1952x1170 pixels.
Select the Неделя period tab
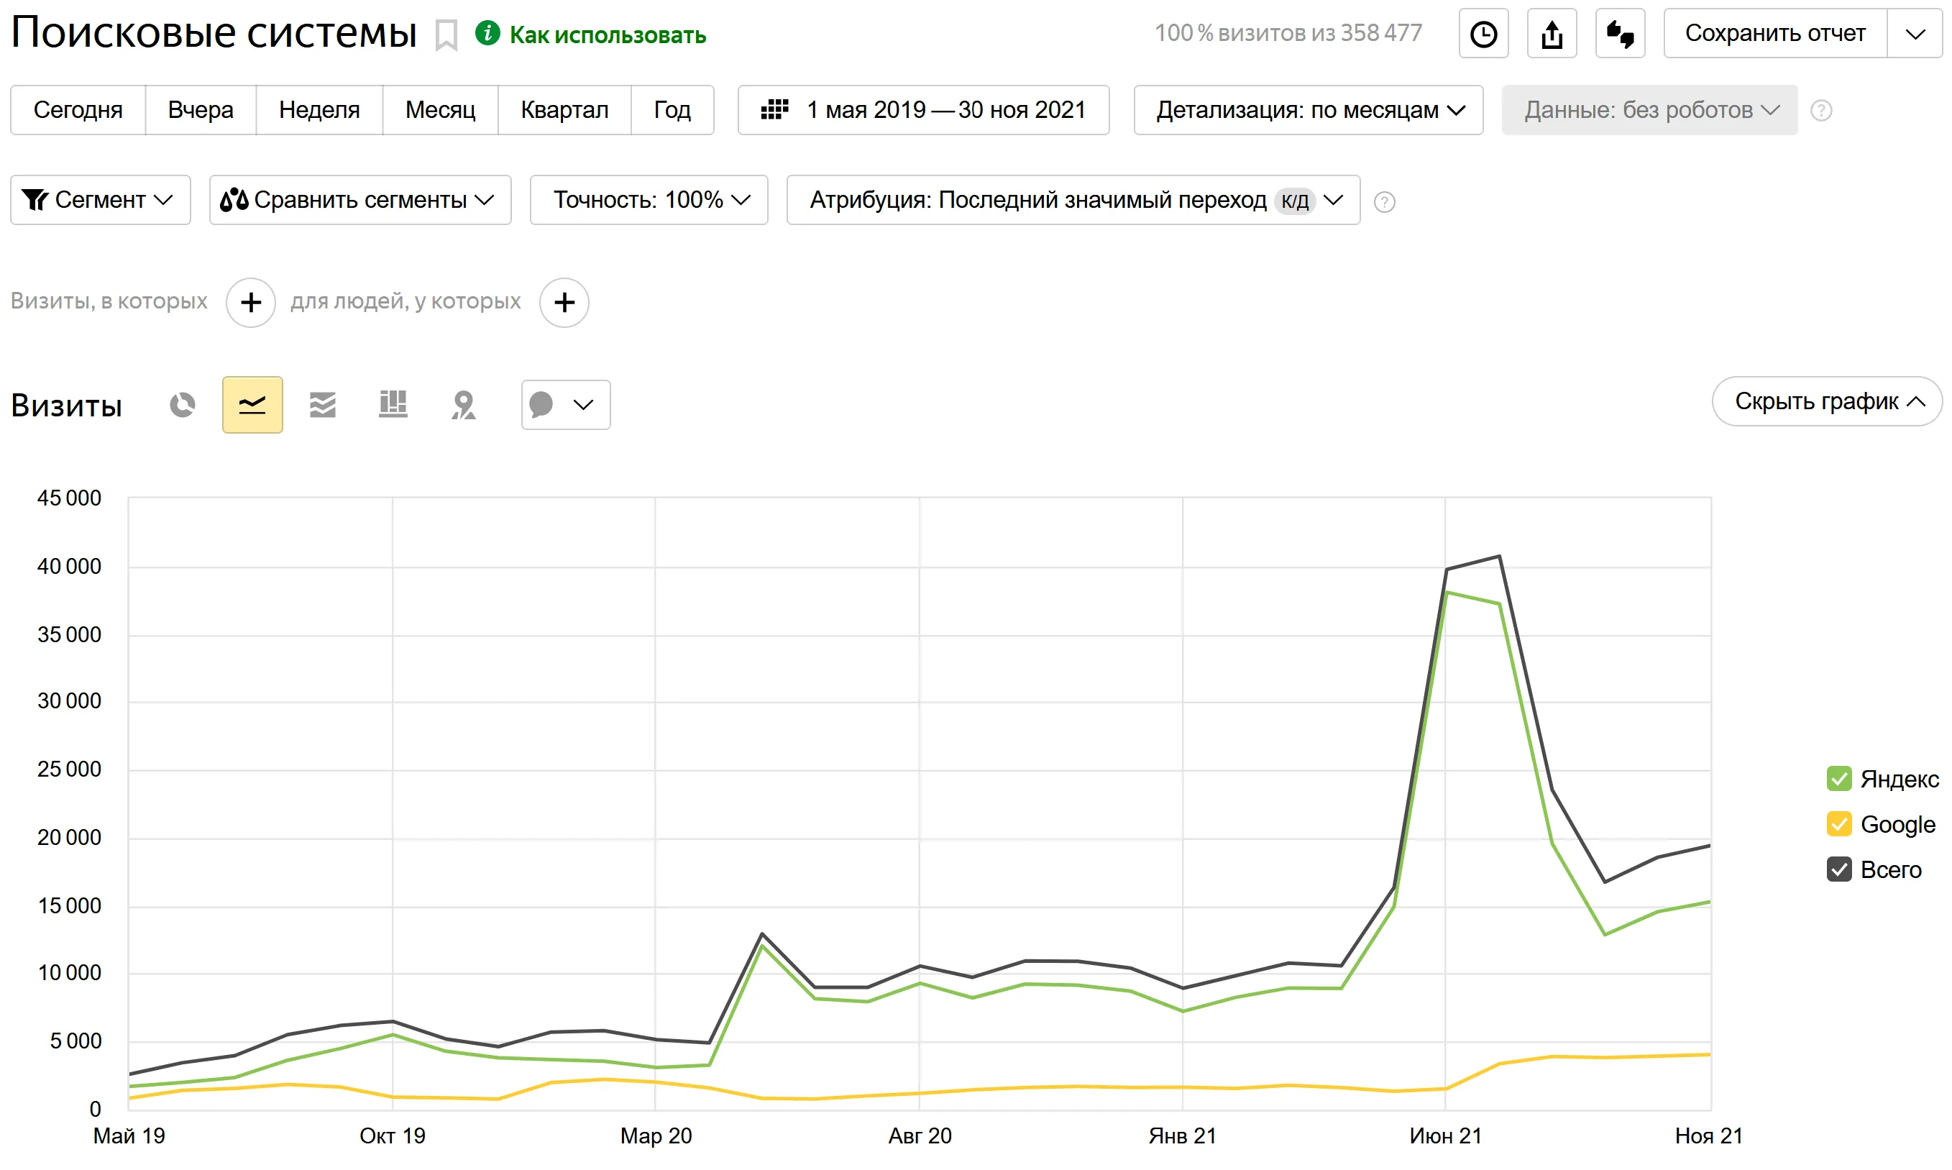pos(319,109)
